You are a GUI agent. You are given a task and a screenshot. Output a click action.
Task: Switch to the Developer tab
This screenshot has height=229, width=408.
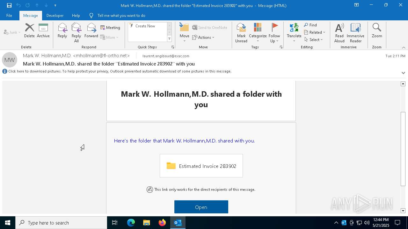[55, 16]
